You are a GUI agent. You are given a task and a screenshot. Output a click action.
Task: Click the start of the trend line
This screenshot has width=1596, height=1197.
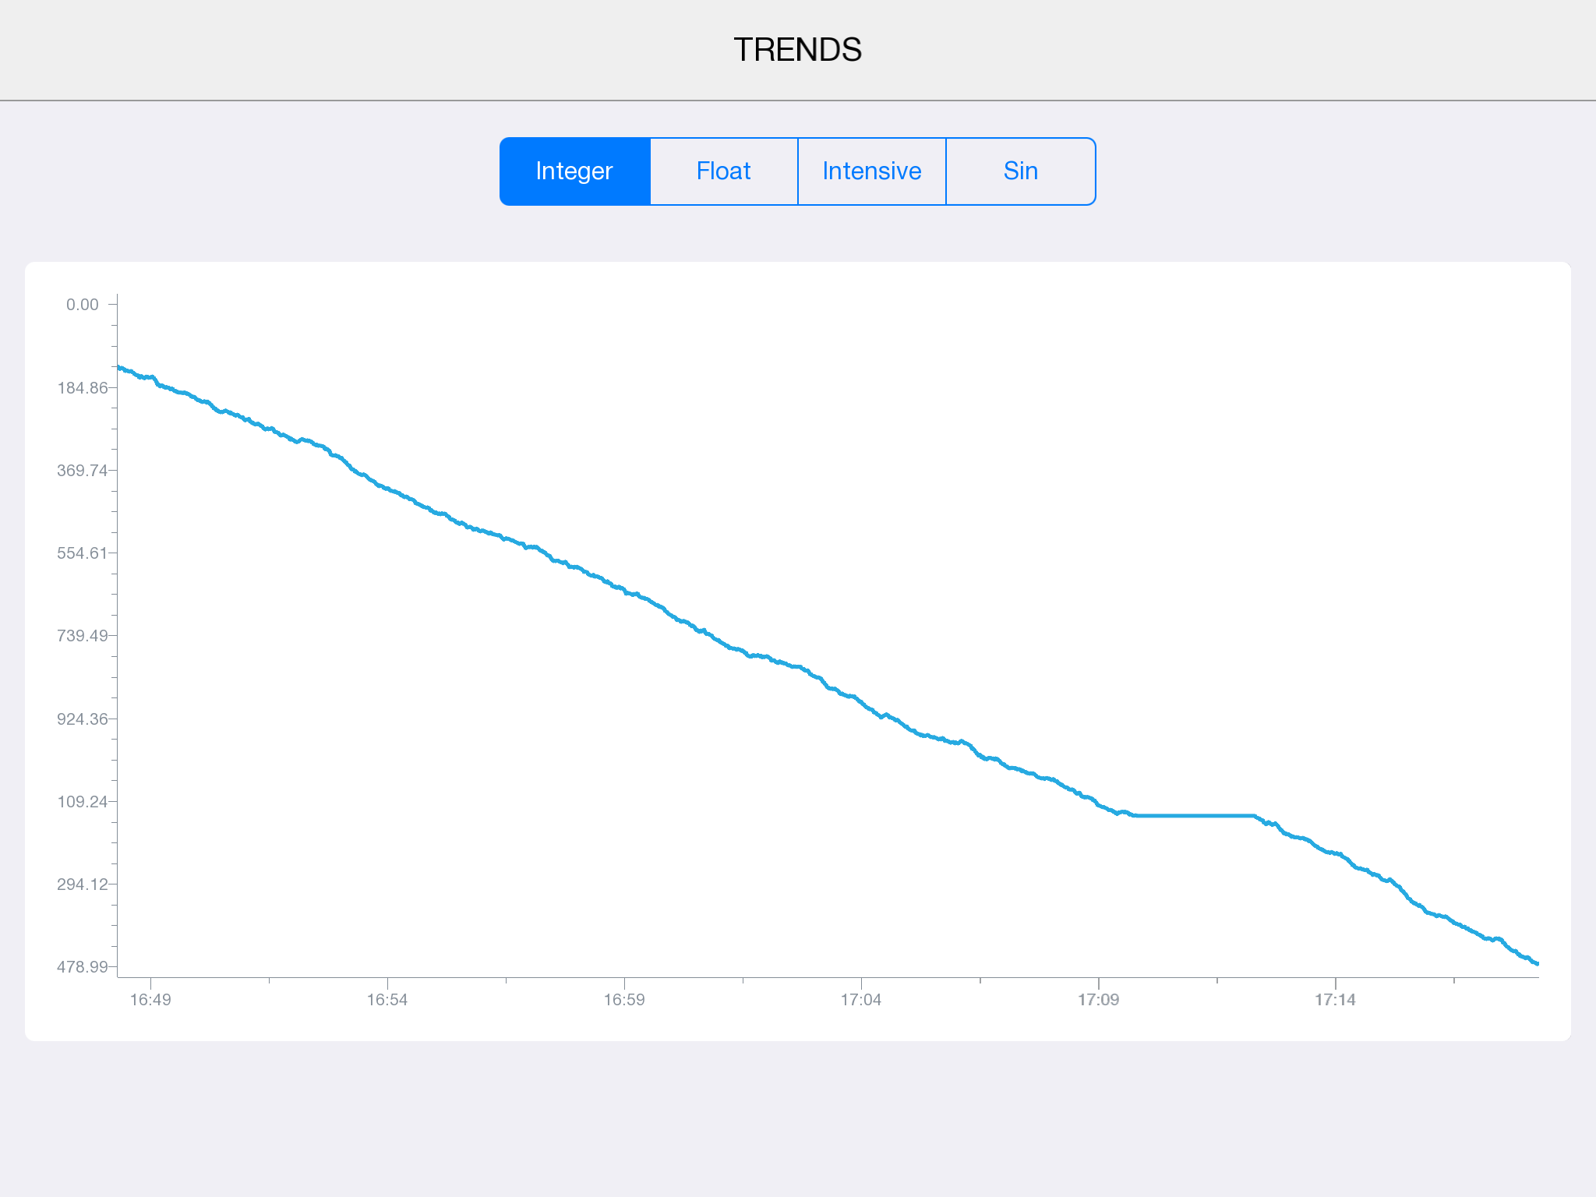click(118, 368)
